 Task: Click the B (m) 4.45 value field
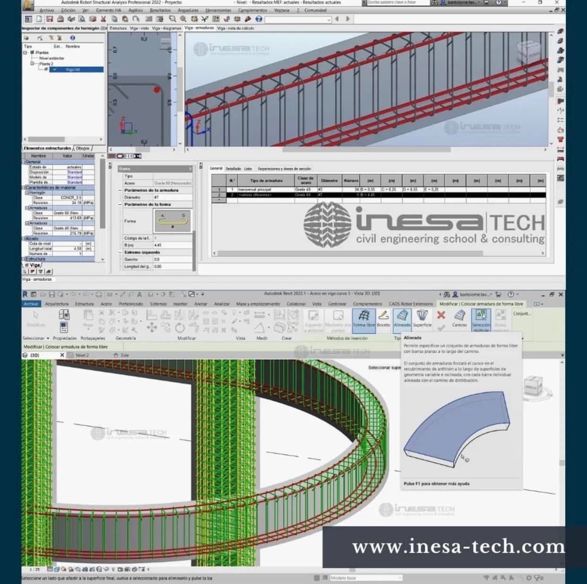click(x=172, y=245)
